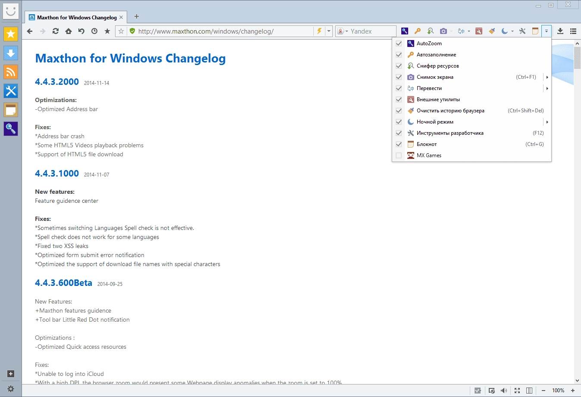This screenshot has height=397, width=581.
Task: Click the translate toolbar icon
Action: coord(461,31)
